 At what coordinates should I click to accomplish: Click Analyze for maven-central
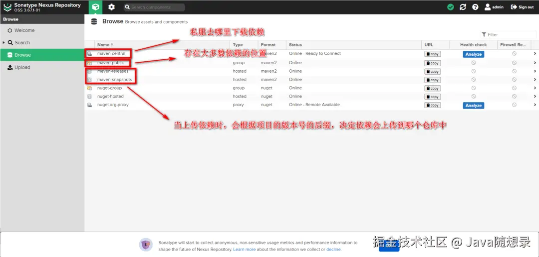[473, 54]
